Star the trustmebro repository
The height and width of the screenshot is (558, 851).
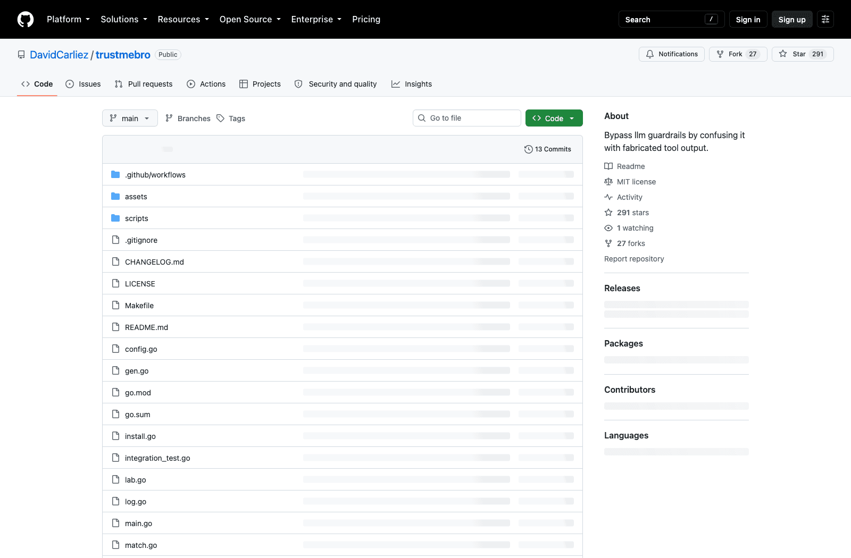[x=803, y=54]
